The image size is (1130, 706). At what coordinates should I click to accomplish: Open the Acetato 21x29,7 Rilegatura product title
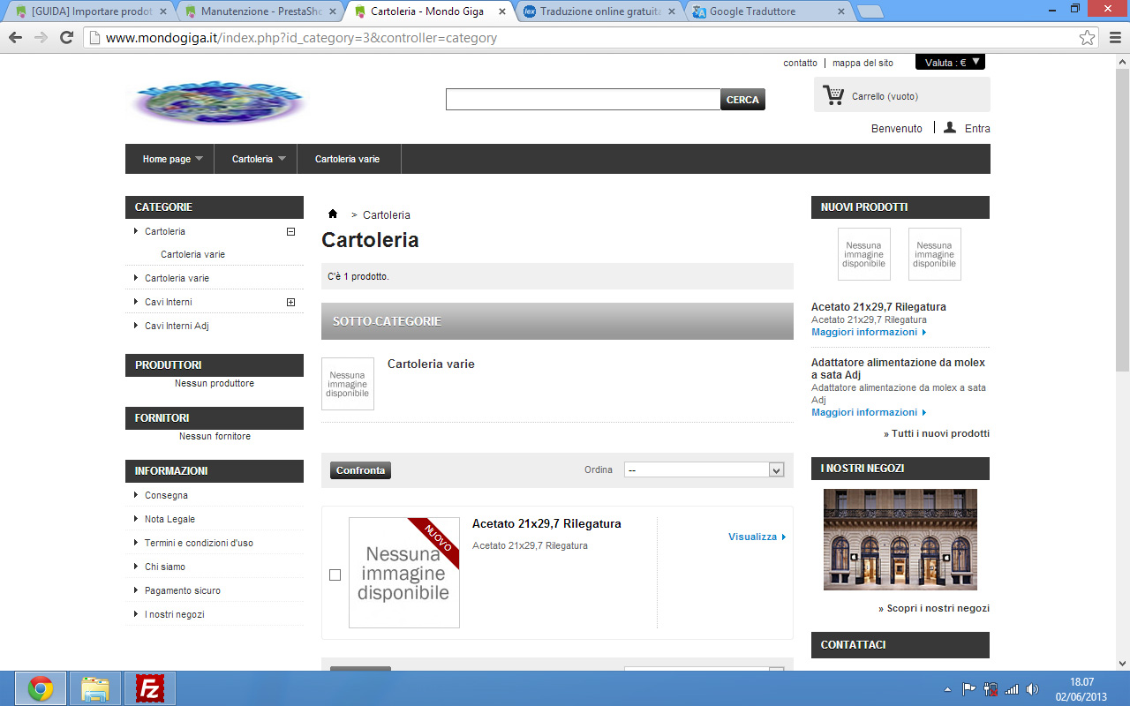[546, 524]
